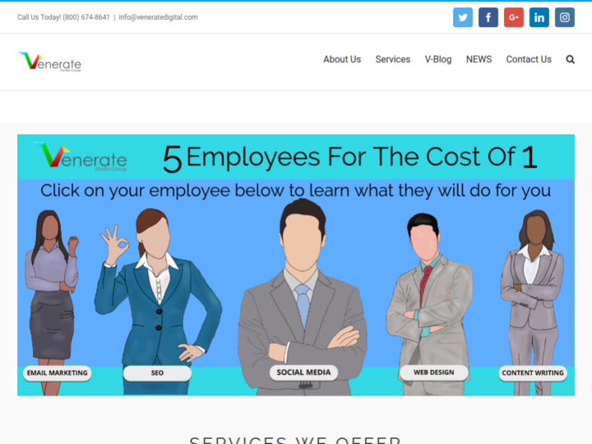Select the WEB DESIGN employee button

434,372
